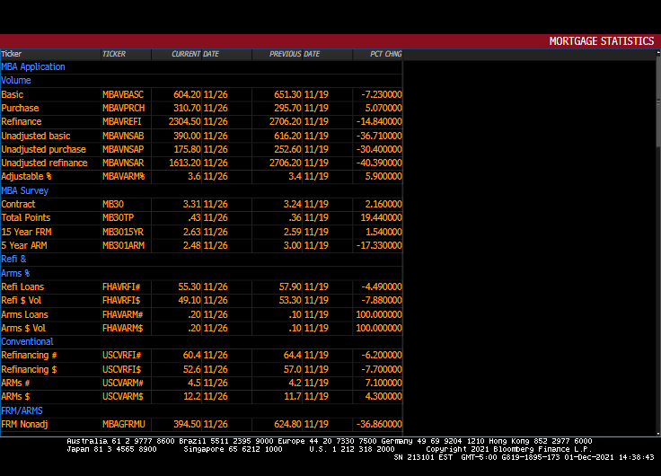
Task: Click the PCT CHNG column header
Action: pyautogui.click(x=385, y=54)
